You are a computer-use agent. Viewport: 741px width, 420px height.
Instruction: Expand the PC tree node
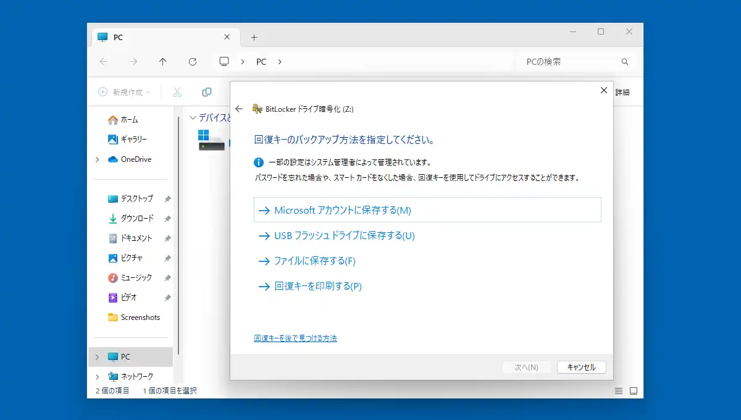(98, 357)
